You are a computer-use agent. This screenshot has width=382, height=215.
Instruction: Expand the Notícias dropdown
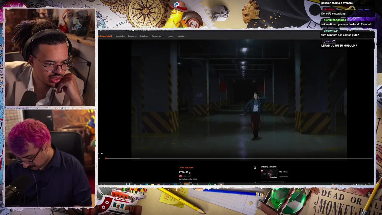coord(181,36)
